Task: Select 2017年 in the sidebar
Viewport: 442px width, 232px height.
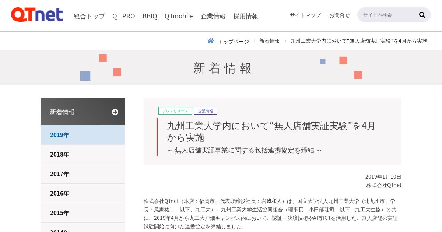Action: point(83,174)
